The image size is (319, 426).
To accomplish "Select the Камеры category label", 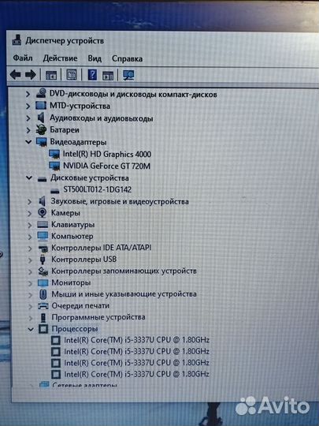I will pos(65,213).
